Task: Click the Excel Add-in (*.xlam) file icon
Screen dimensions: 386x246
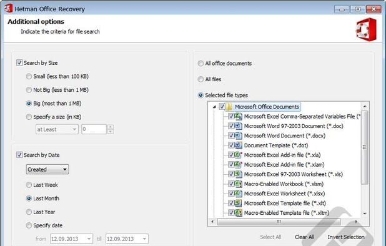Action: click(238, 165)
